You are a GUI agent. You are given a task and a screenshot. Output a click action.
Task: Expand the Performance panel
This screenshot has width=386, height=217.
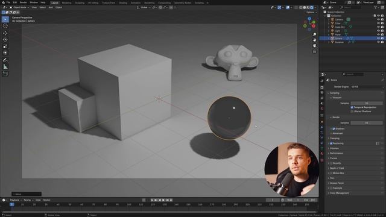point(336,153)
